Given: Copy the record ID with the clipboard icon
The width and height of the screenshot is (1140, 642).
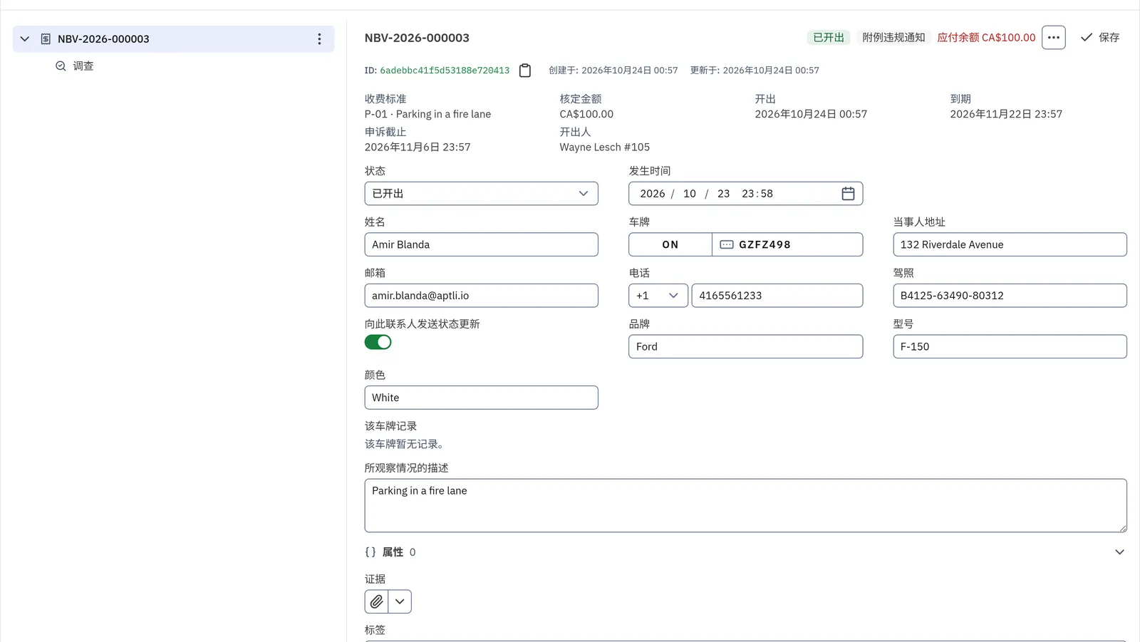Looking at the screenshot, I should tap(525, 71).
